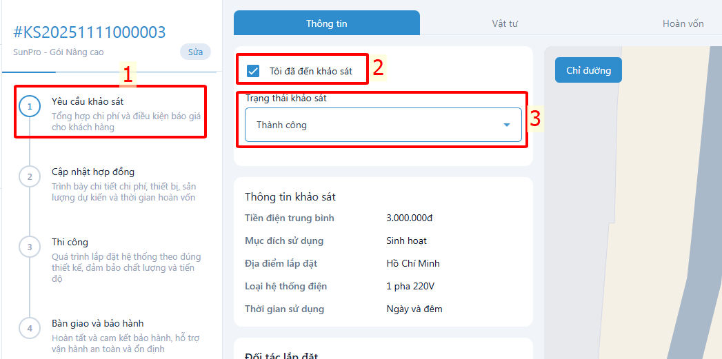The width and height of the screenshot is (722, 359).
Task: Click the order code #KS20251111000003
Action: point(90,32)
